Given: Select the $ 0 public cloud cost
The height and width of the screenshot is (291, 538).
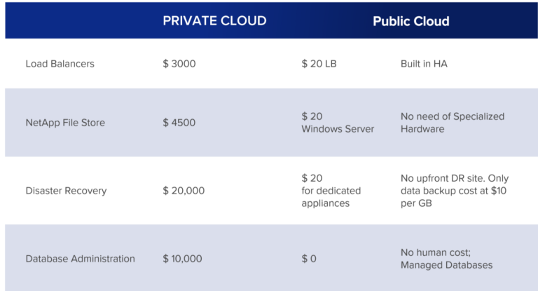Looking at the screenshot, I should [x=309, y=259].
